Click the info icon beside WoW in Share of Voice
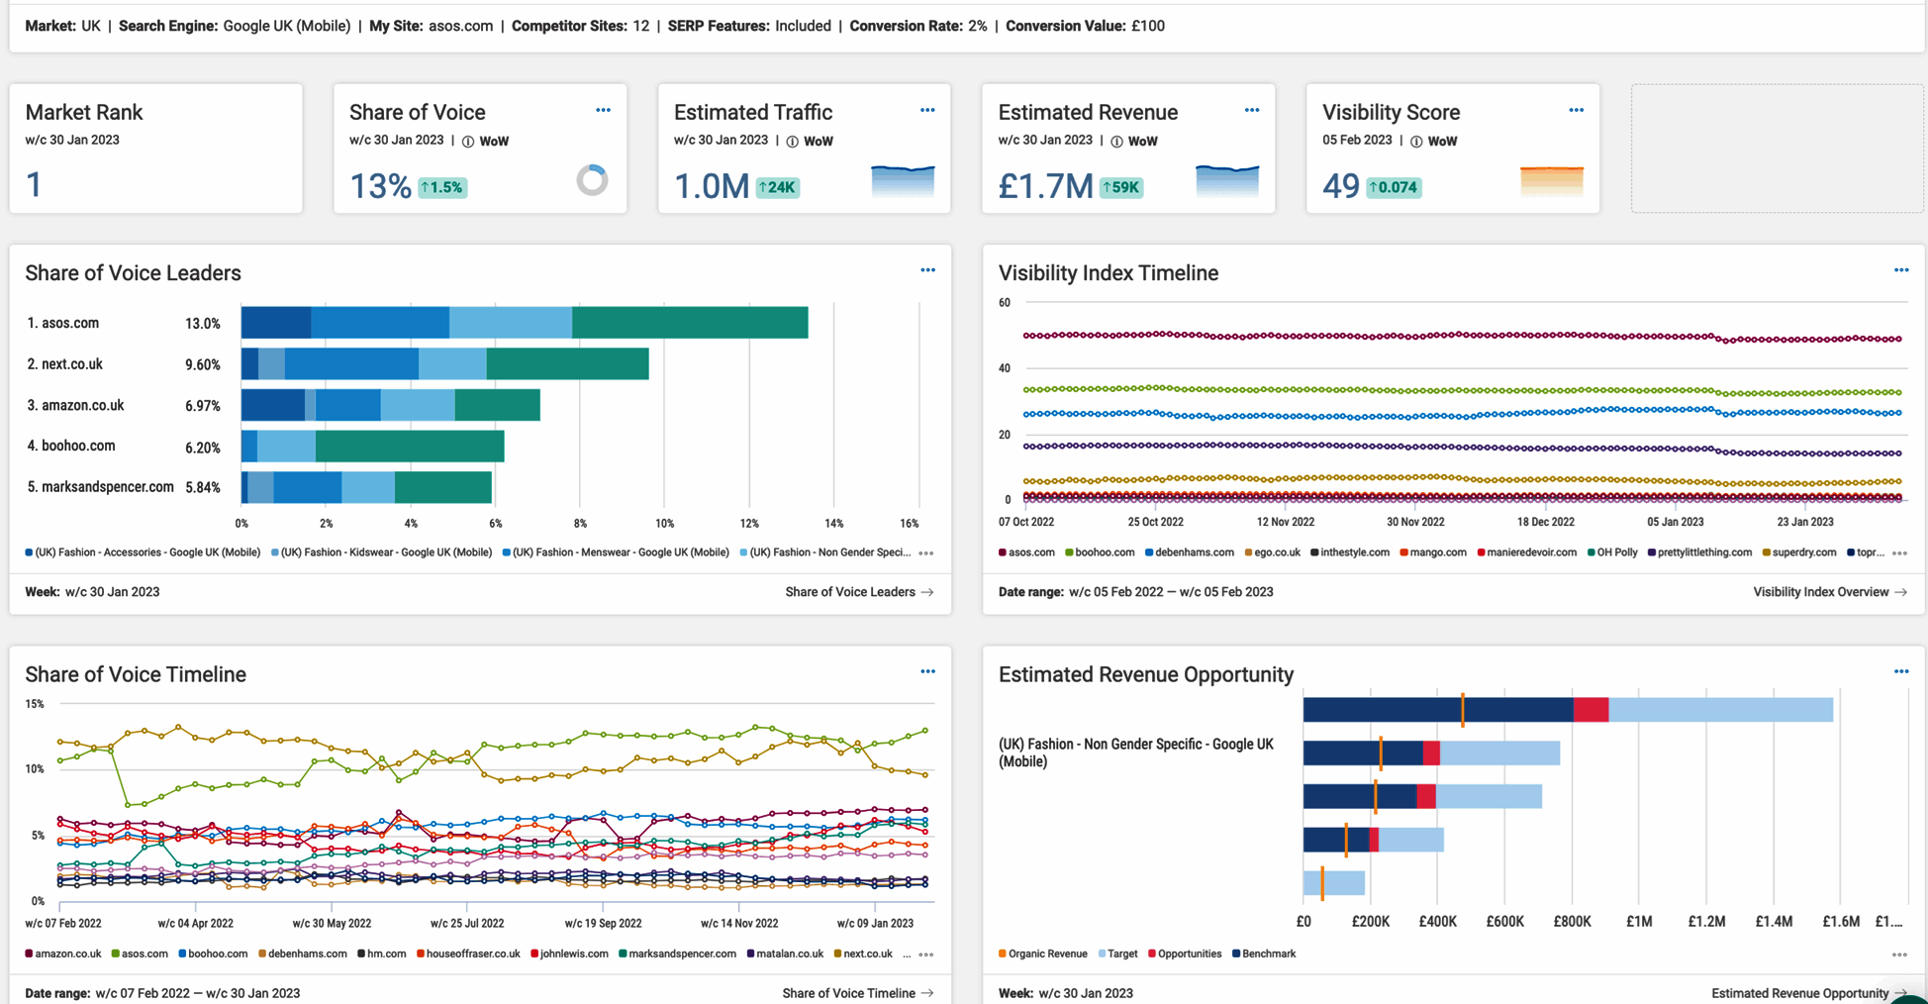Viewport: 1928px width, 1004px height. [468, 142]
